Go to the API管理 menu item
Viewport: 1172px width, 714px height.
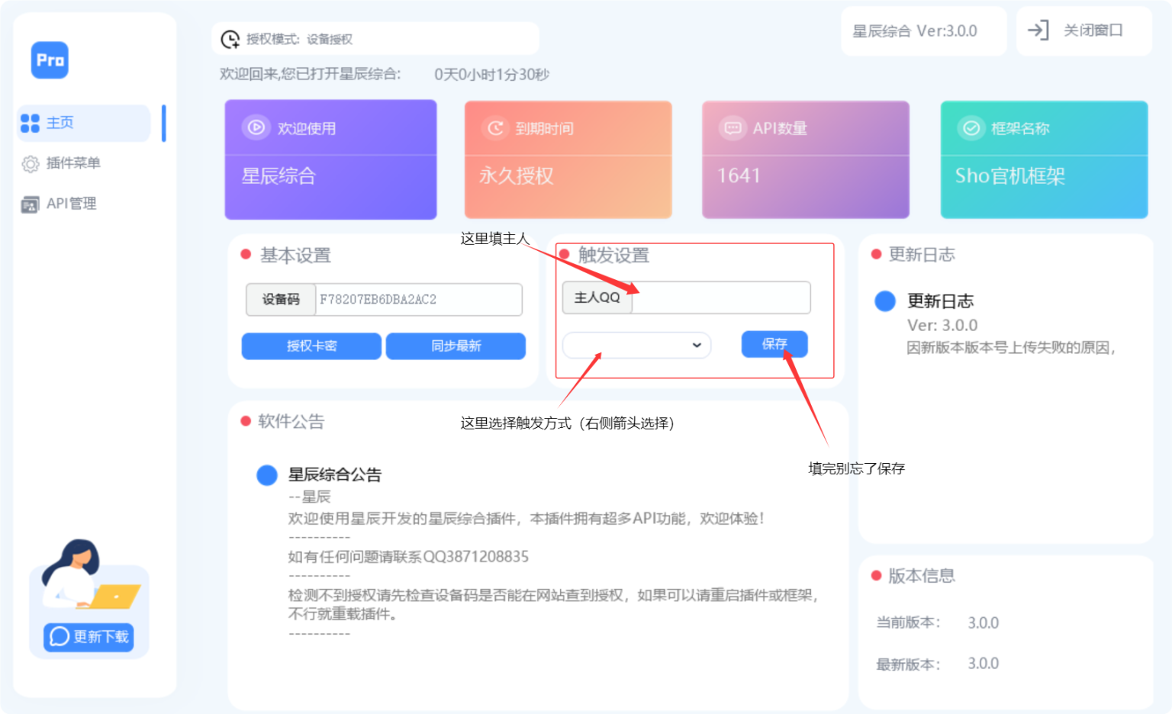[71, 204]
